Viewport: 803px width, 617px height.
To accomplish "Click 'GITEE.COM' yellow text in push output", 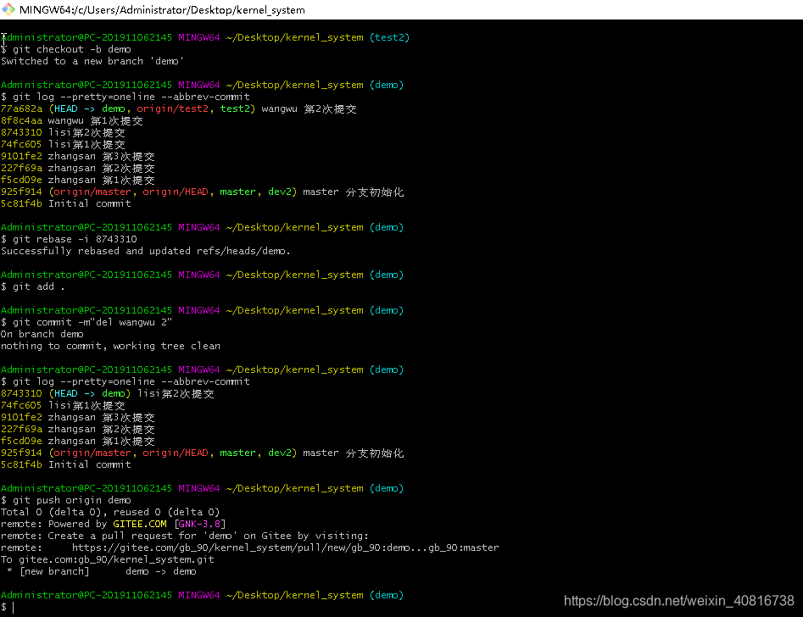I will point(140,524).
